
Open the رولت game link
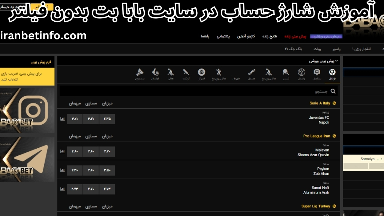(317, 49)
